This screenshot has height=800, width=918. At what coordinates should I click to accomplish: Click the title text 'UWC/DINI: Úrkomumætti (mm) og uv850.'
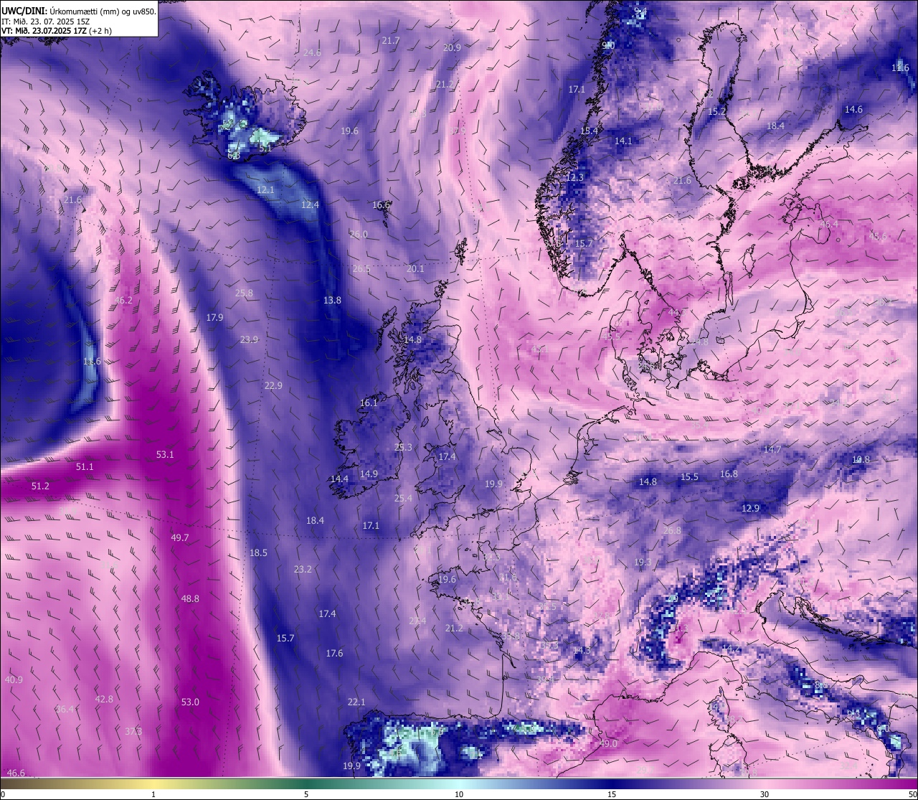(79, 11)
